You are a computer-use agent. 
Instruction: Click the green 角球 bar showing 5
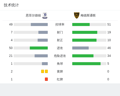(86, 64)
